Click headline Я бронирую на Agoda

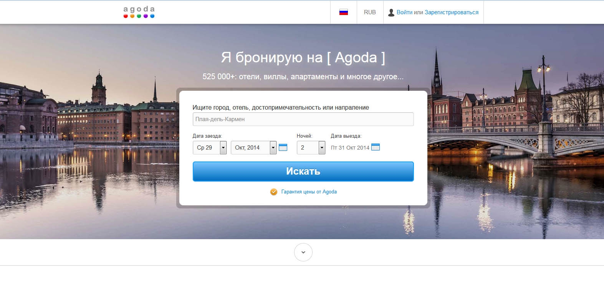pos(303,57)
